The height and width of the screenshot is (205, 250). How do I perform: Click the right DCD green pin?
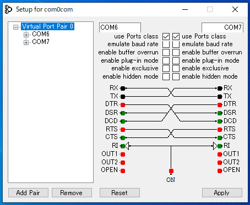click(220, 121)
